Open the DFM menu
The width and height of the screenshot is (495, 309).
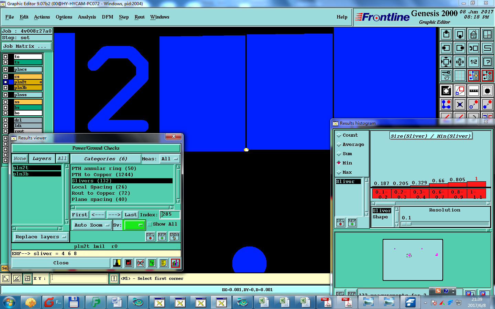tap(108, 17)
